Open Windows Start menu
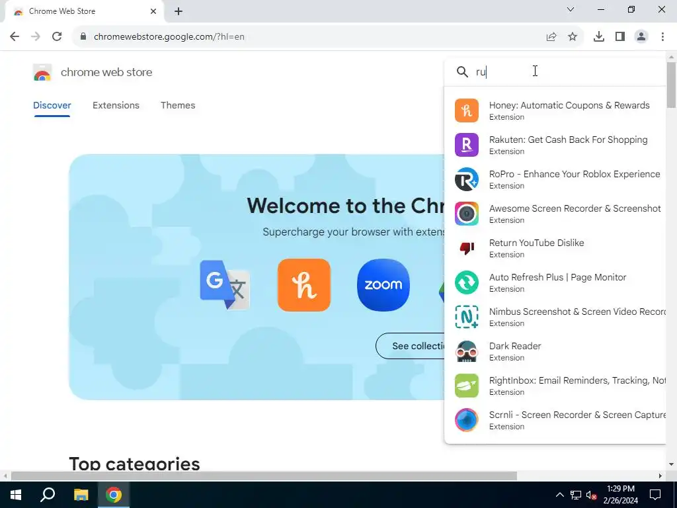 coord(16,495)
